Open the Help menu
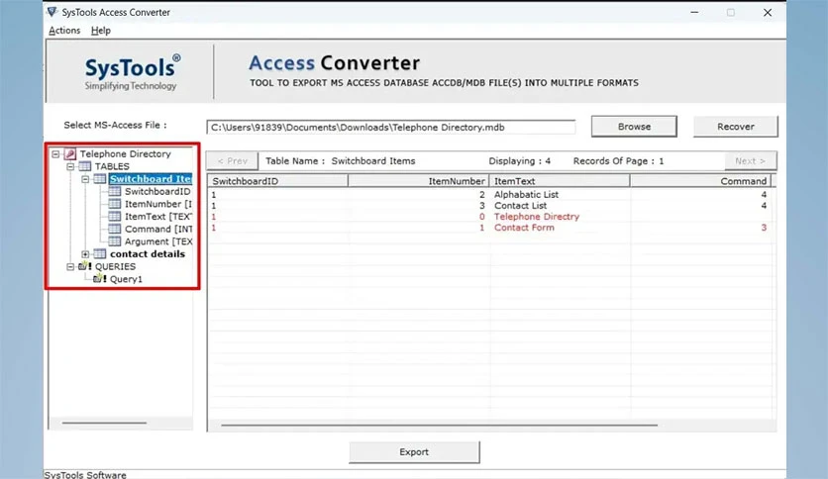 click(x=101, y=31)
